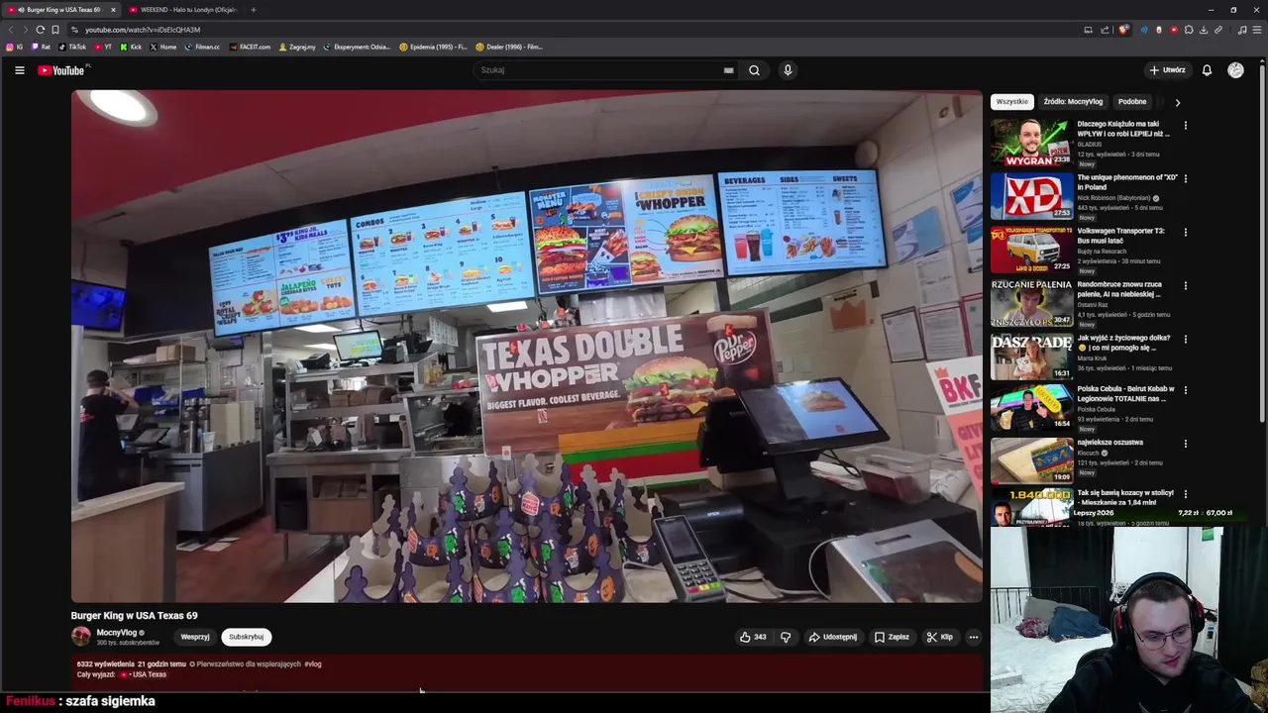Viewport: 1268px width, 713px height.
Task: Go to the YouTube home logo
Action: coord(61,70)
